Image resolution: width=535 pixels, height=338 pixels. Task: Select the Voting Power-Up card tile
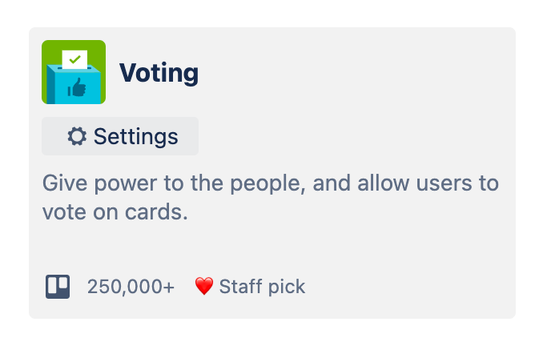tap(272, 173)
